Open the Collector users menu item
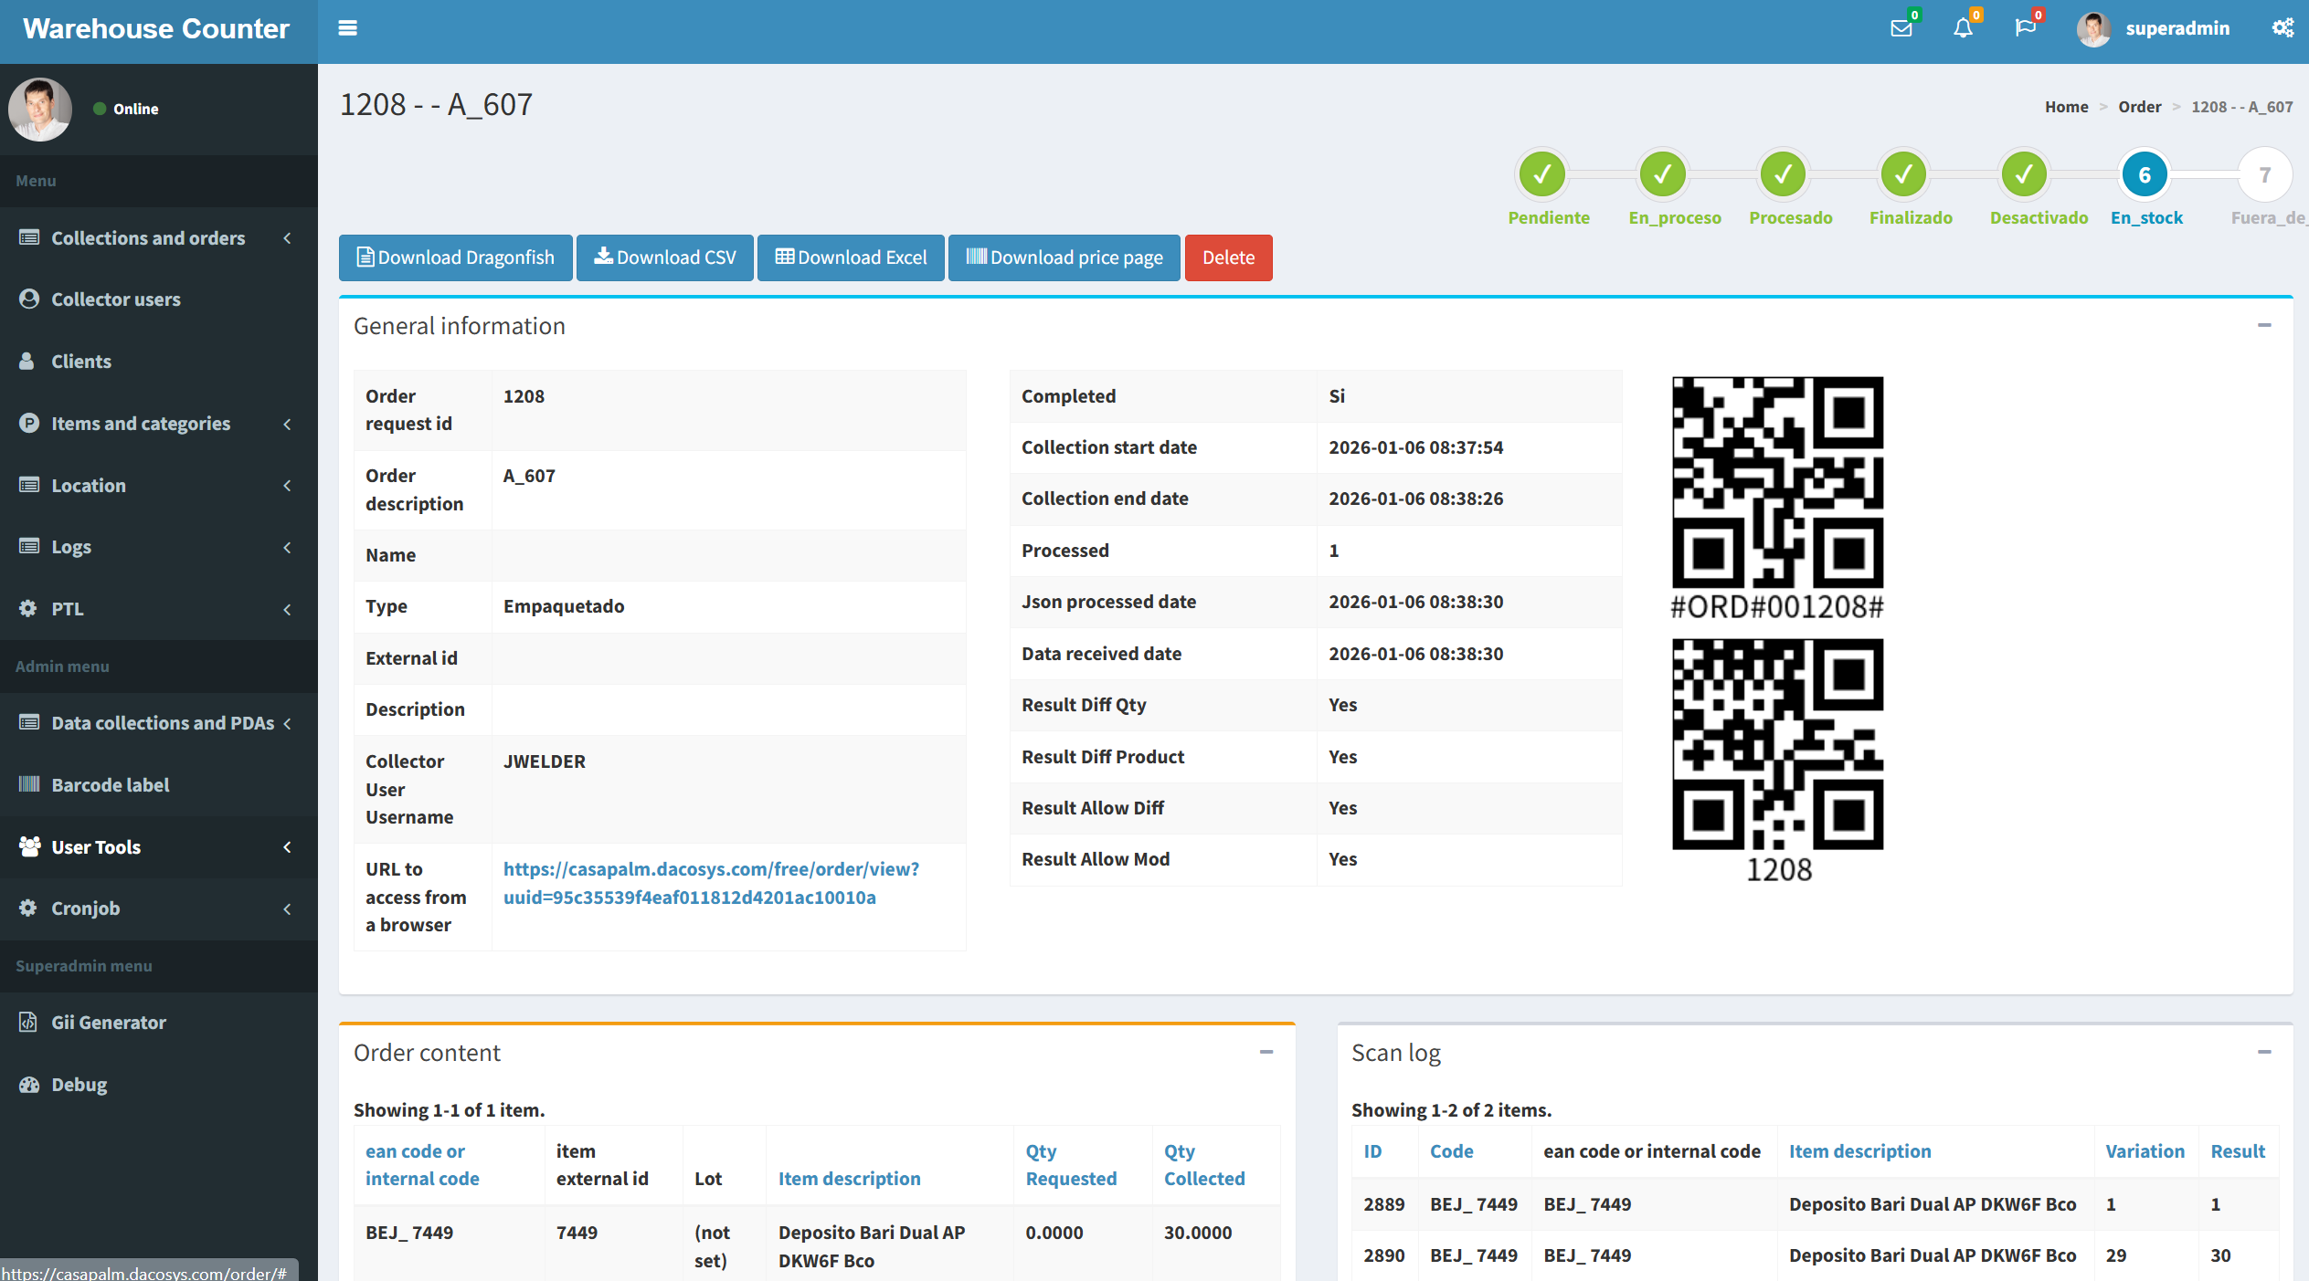 (x=116, y=299)
